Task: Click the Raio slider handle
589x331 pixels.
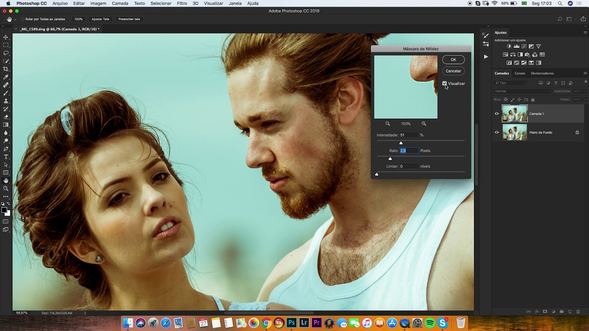Action: click(x=390, y=159)
